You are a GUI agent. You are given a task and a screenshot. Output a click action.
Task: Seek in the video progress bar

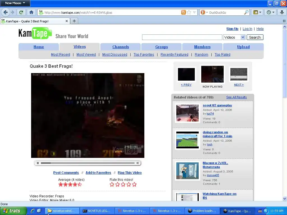pos(88,163)
